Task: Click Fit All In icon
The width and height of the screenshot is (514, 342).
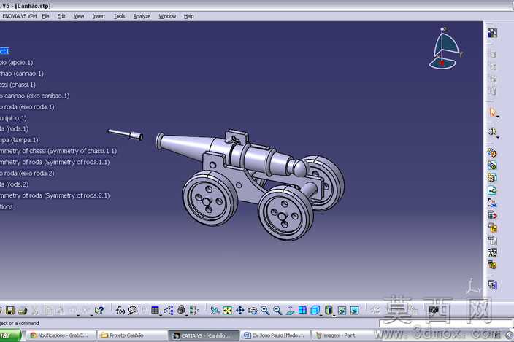Action: [228, 310]
